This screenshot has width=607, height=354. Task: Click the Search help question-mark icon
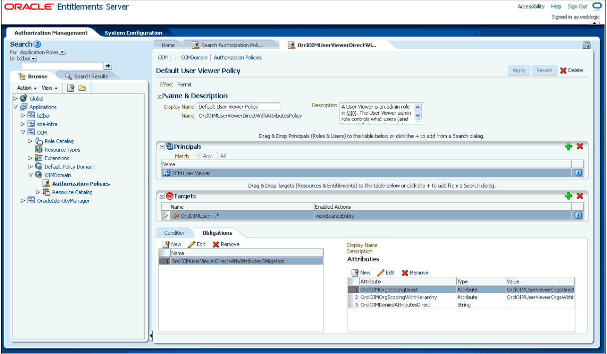38,45
